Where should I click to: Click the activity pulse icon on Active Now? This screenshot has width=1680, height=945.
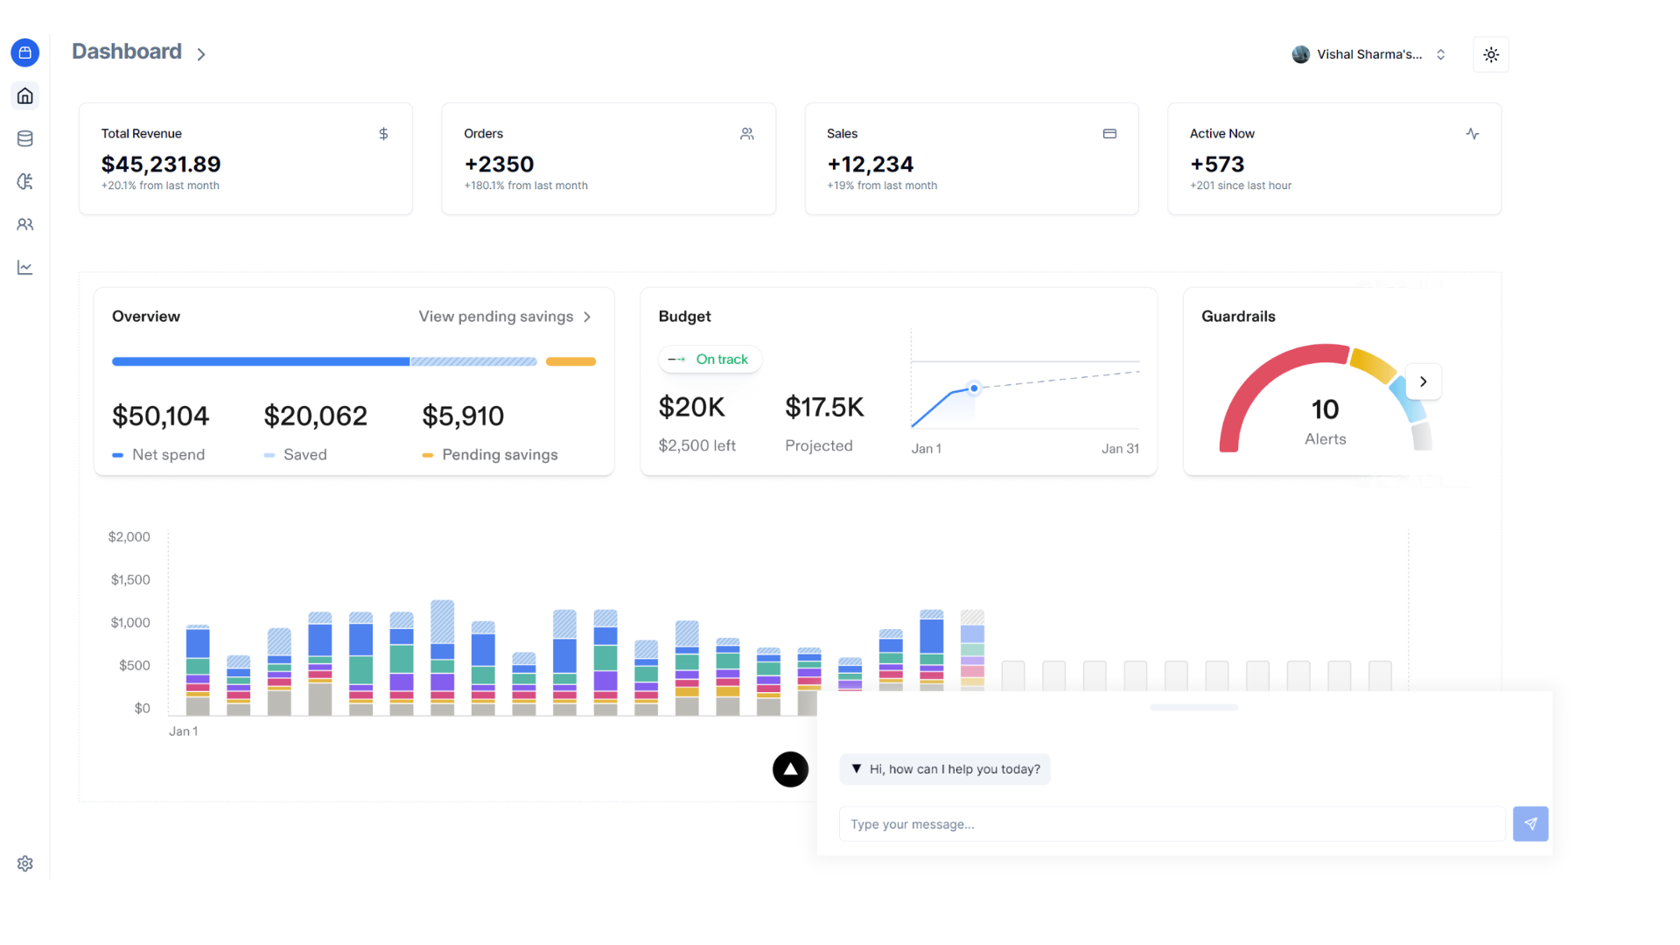pyautogui.click(x=1473, y=134)
